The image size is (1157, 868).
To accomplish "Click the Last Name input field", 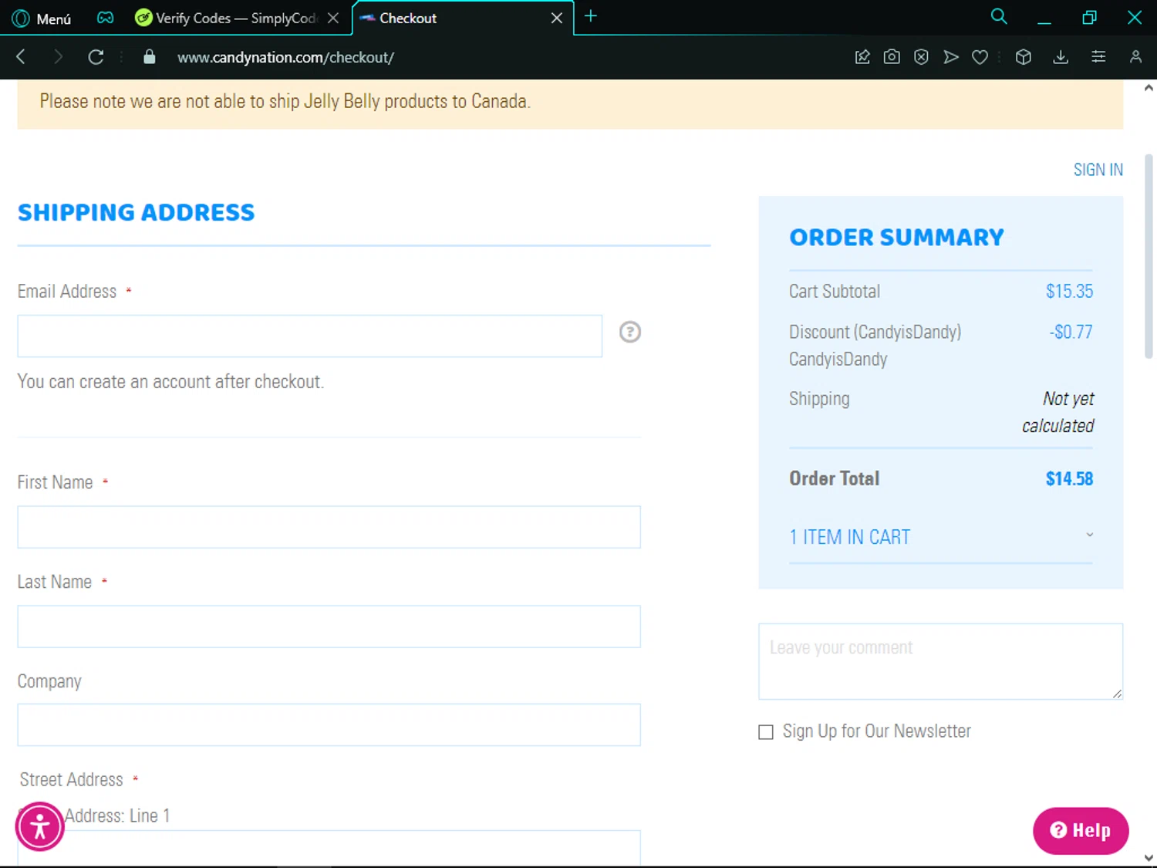I will click(x=329, y=627).
